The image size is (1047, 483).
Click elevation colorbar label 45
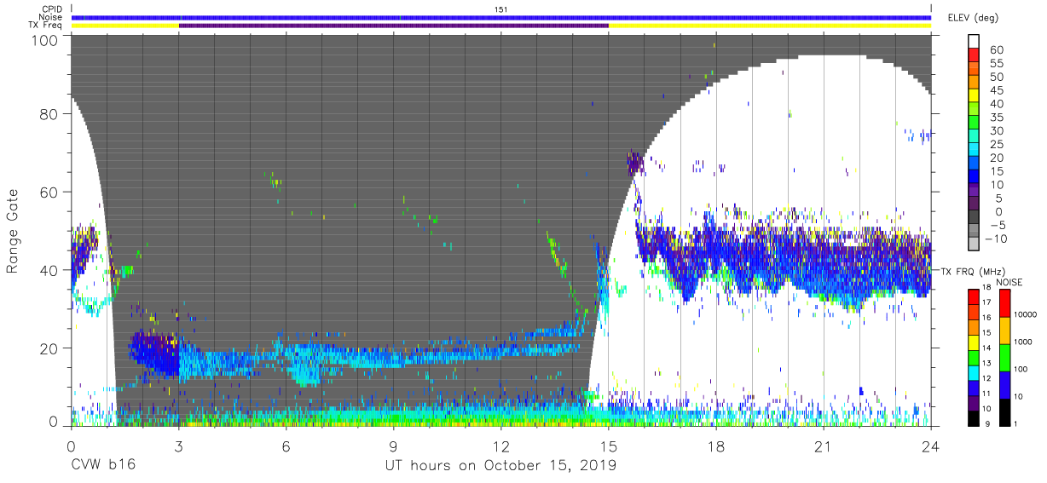(x=997, y=90)
